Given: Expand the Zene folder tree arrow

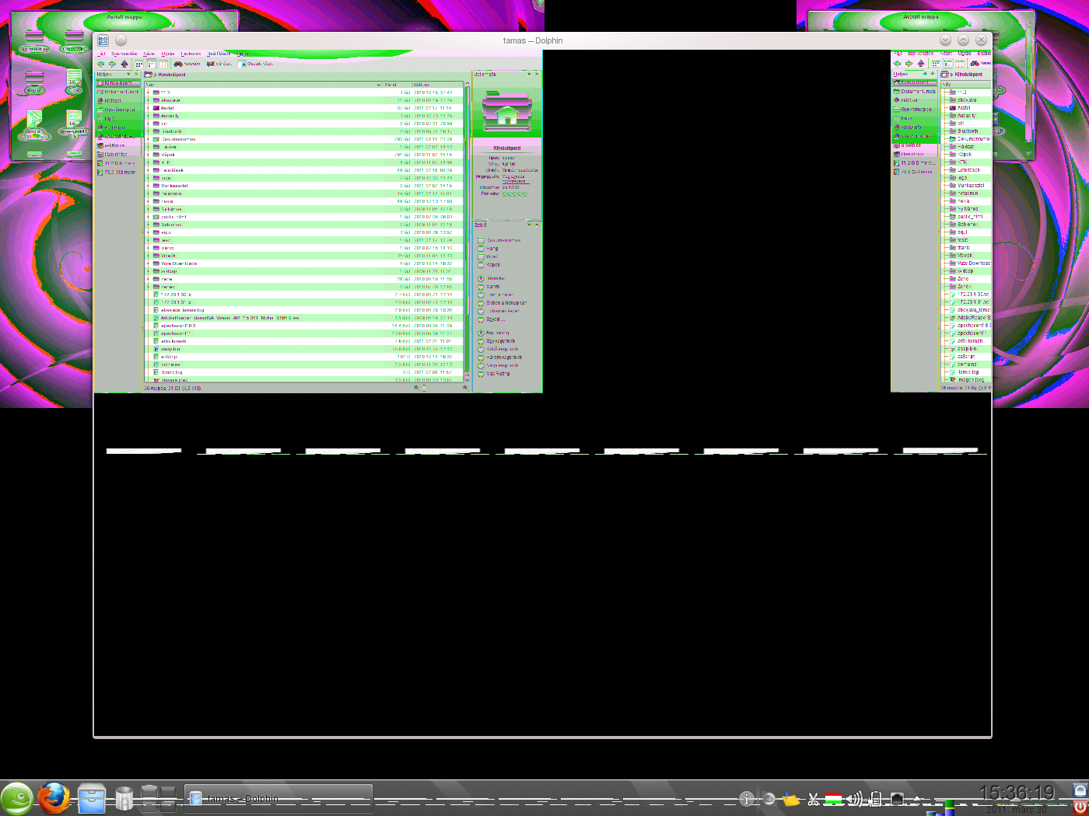Looking at the screenshot, I should click(148, 279).
